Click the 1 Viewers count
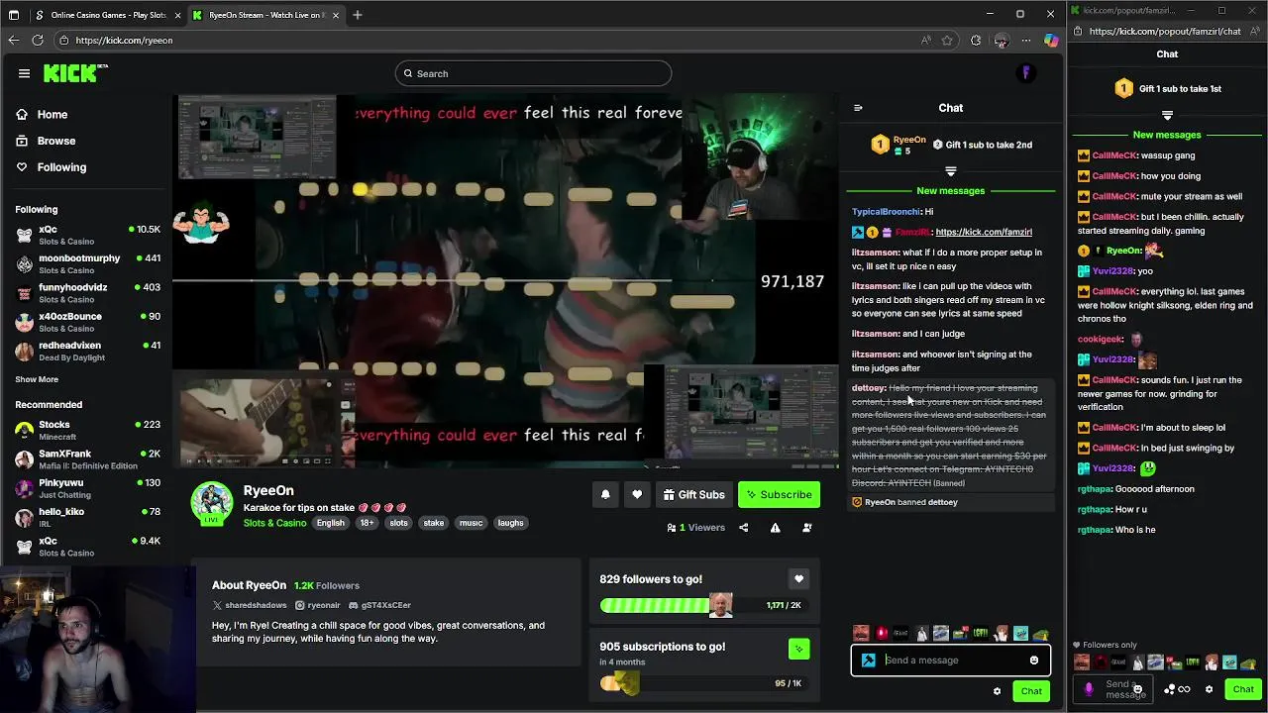 (x=696, y=528)
